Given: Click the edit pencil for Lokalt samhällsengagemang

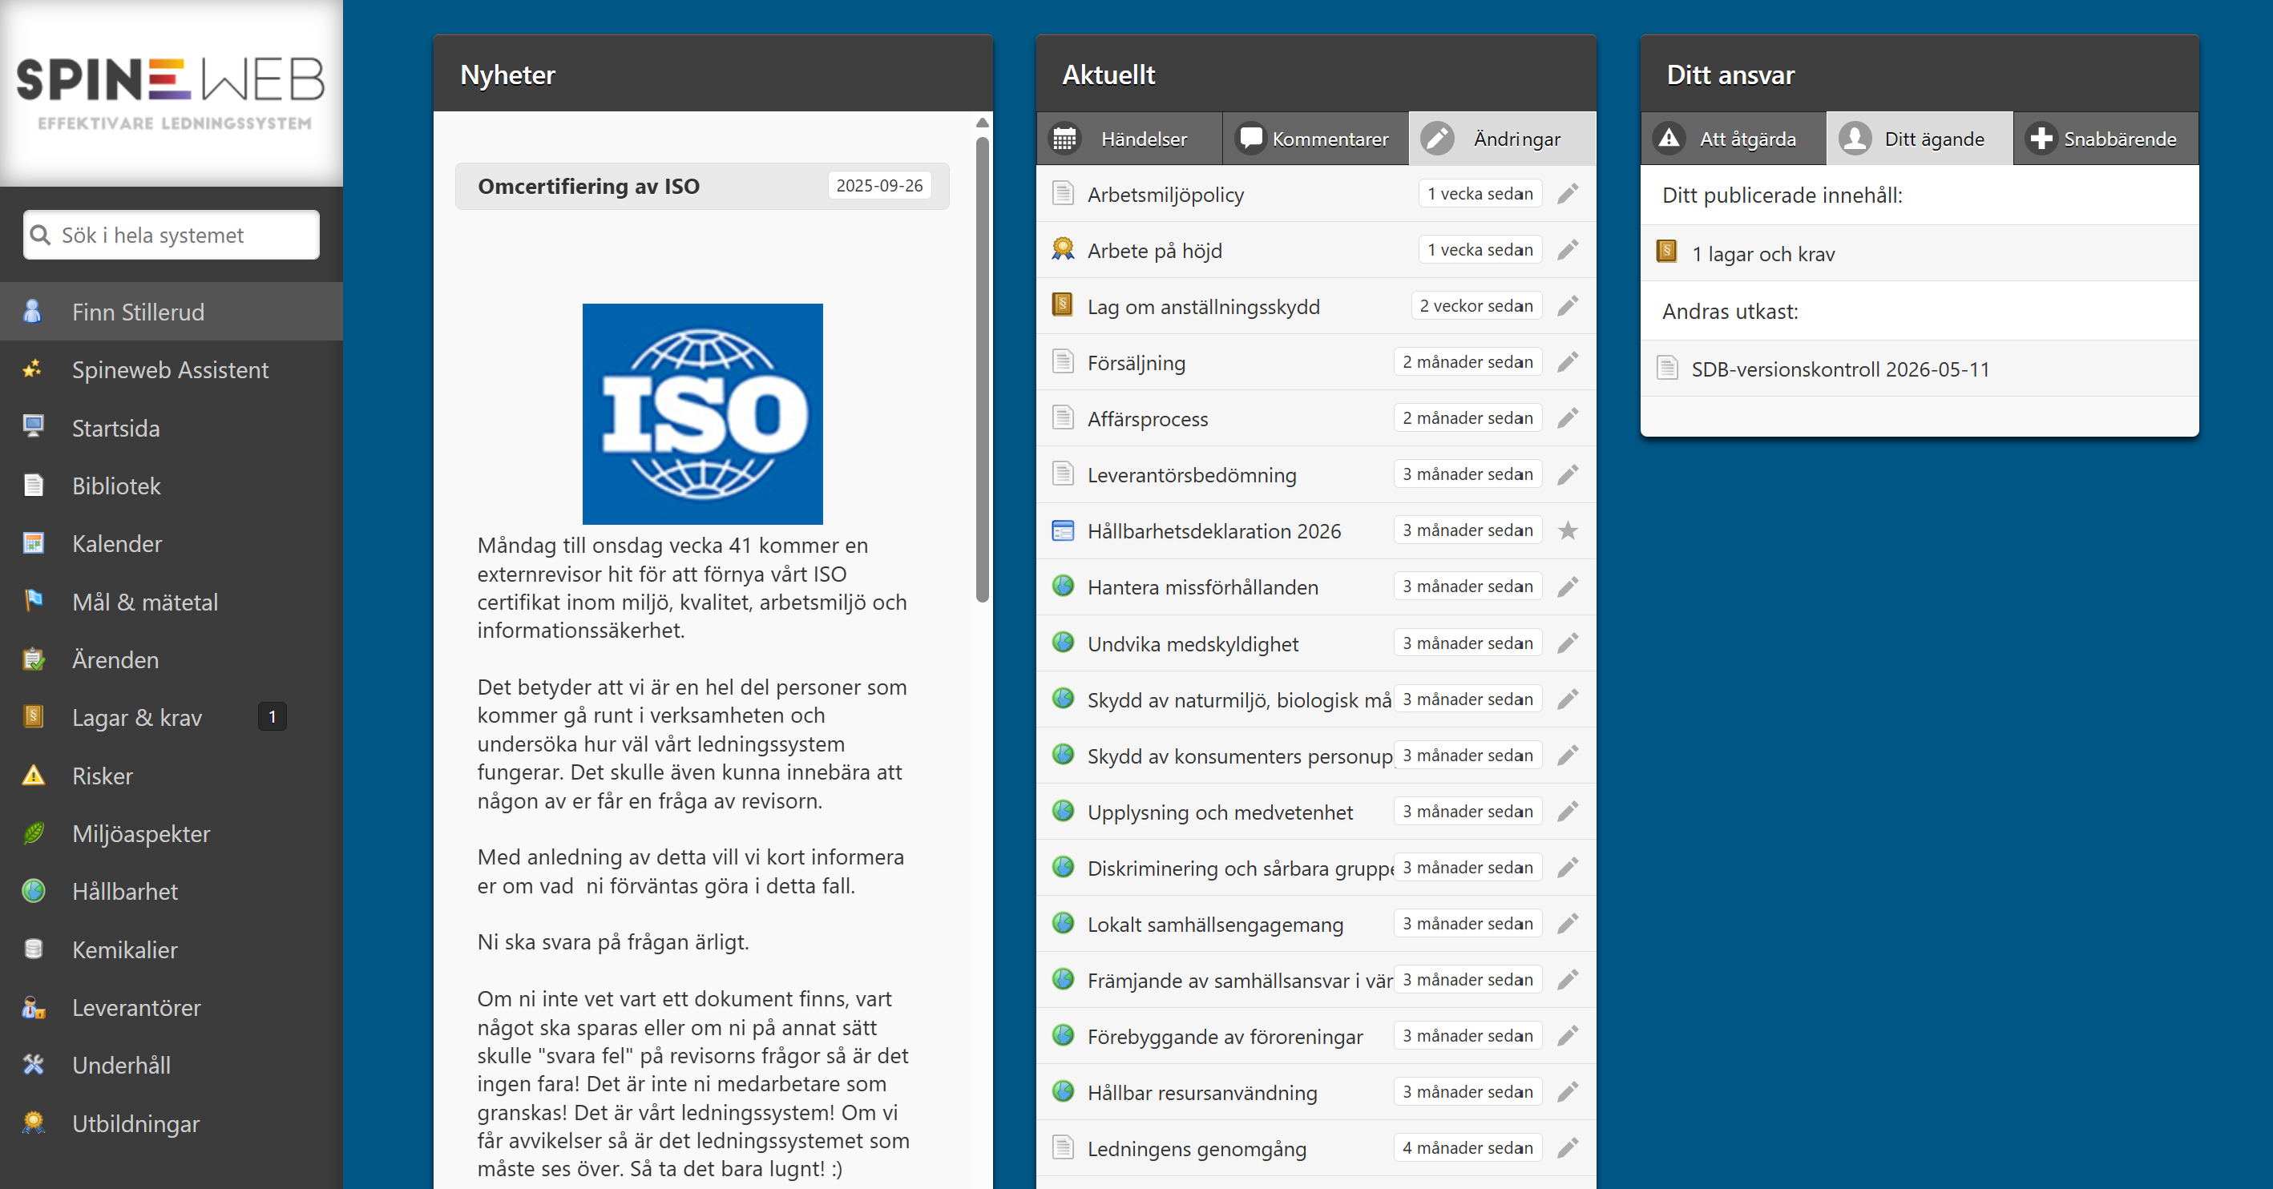Looking at the screenshot, I should click(1567, 924).
